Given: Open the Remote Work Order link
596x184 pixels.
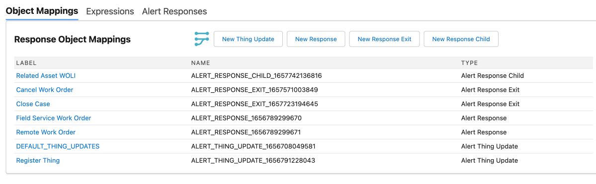Looking at the screenshot, I should (x=46, y=132).
